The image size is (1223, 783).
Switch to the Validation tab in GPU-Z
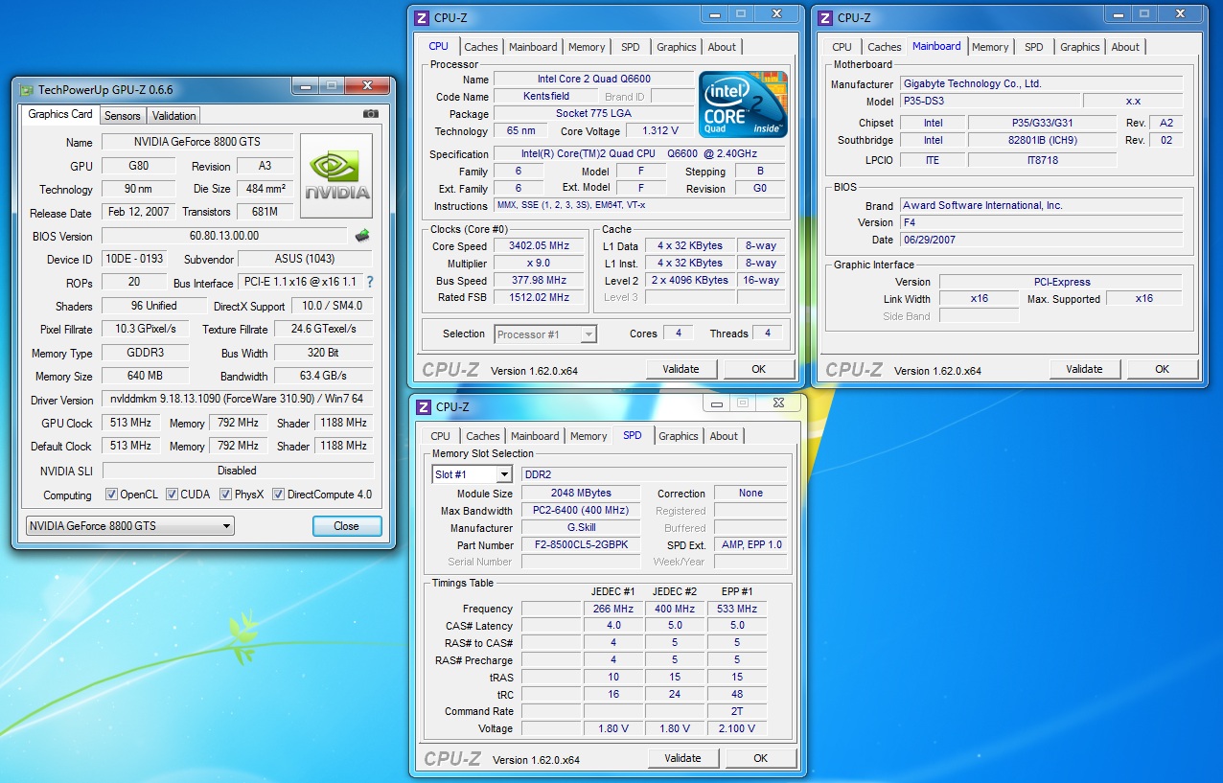tap(174, 116)
